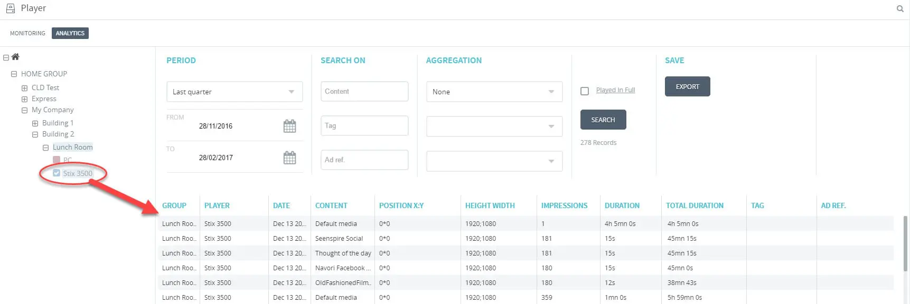Open the second aggregation dropdown
Image resolution: width=910 pixels, height=304 pixels.
[x=494, y=126]
